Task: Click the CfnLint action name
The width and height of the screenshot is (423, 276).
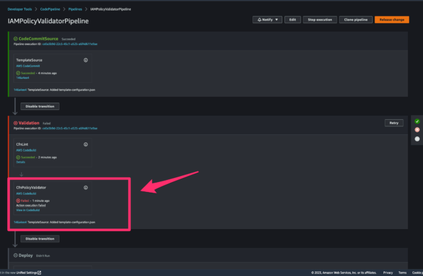Action: tap(22, 144)
